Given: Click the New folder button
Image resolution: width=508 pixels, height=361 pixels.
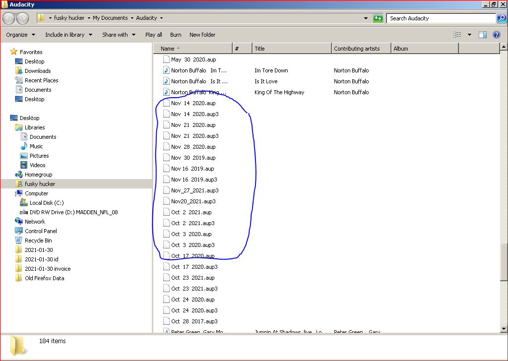Looking at the screenshot, I should click(202, 35).
